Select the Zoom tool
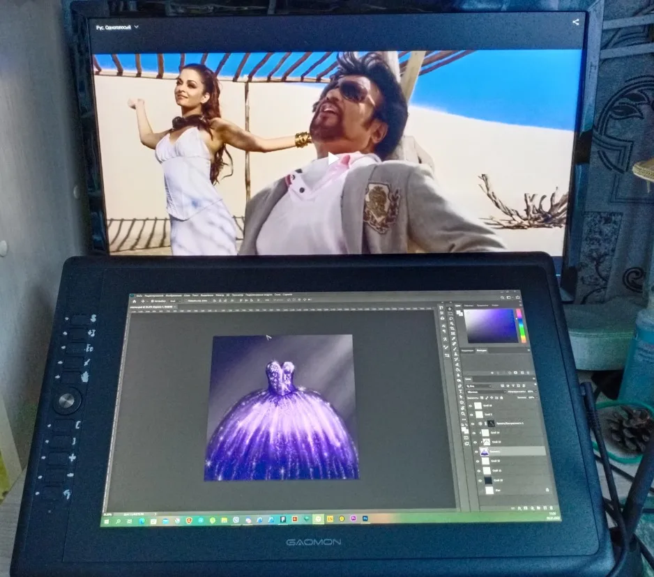The width and height of the screenshot is (654, 577). tap(463, 414)
